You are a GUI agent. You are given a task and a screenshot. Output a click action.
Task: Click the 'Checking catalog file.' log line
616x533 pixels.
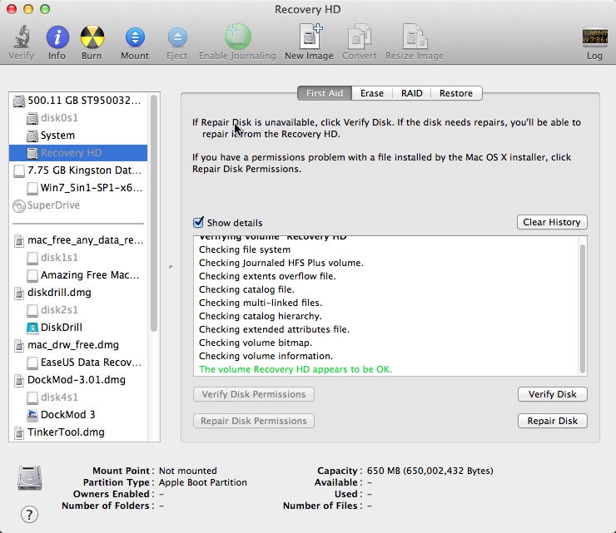point(246,289)
